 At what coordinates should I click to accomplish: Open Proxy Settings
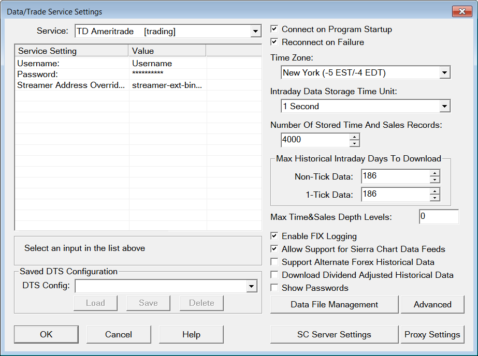pos(432,334)
